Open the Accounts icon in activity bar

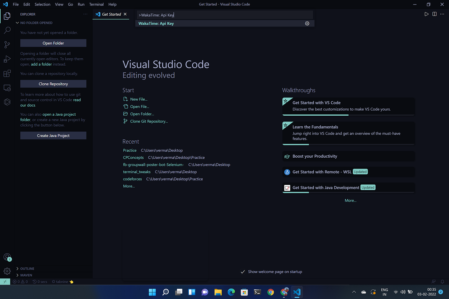(x=7, y=257)
